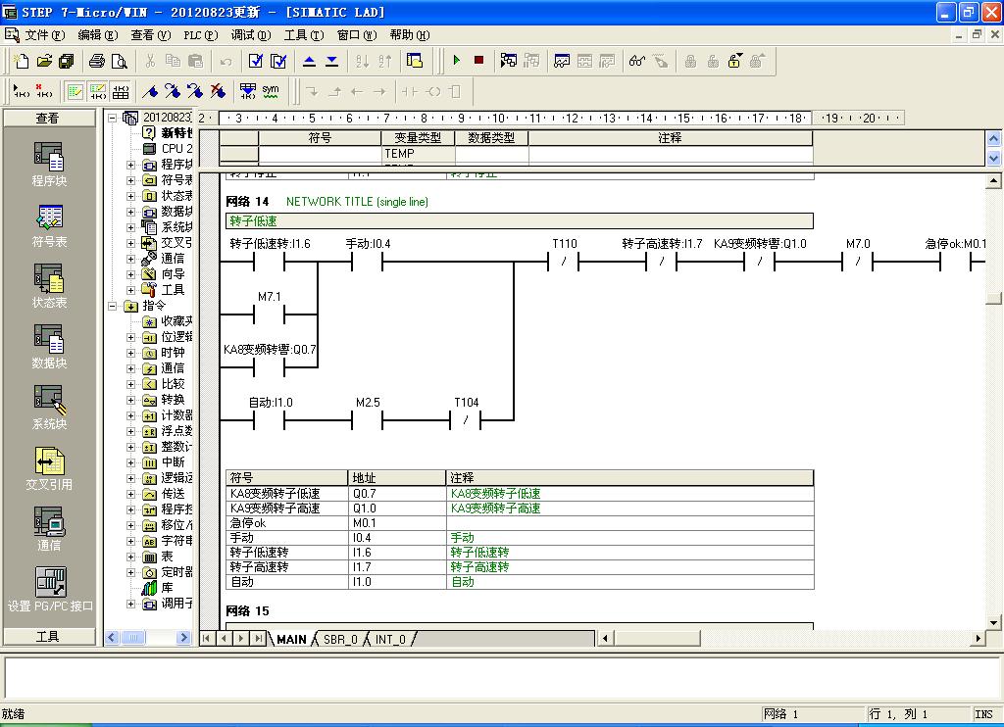Jump to the next bookmark
Image resolution: width=1004 pixels, height=727 pixels.
pyautogui.click(x=173, y=91)
